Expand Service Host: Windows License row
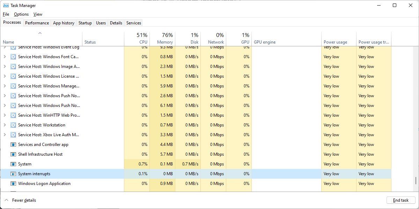Image resolution: width=419 pixels, height=209 pixels. tap(5, 76)
